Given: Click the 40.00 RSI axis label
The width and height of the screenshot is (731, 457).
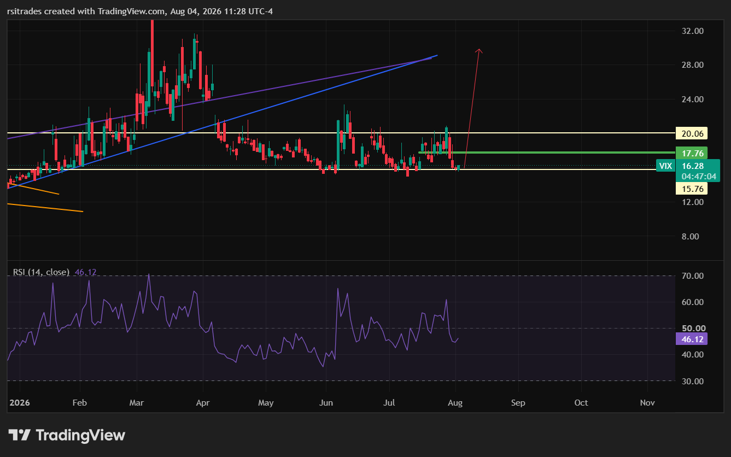Looking at the screenshot, I should point(692,355).
